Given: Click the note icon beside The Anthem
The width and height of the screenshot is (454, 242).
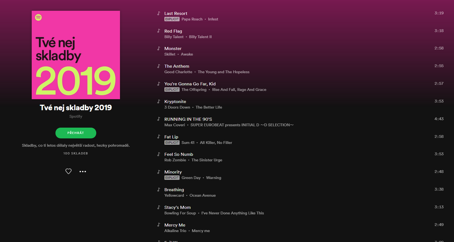Looking at the screenshot, I should point(159,66).
